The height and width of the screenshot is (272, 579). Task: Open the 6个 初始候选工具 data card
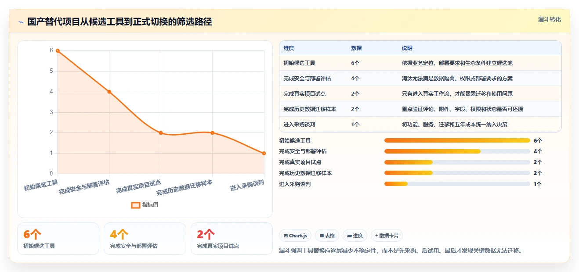pyautogui.click(x=58, y=239)
